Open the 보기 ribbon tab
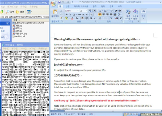This screenshot has height=116, width=162. 120,6
